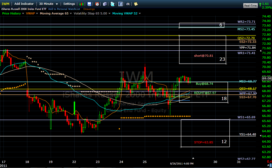
Task: Select the SS3=67.70 level label
Action: pyautogui.click(x=248, y=97)
